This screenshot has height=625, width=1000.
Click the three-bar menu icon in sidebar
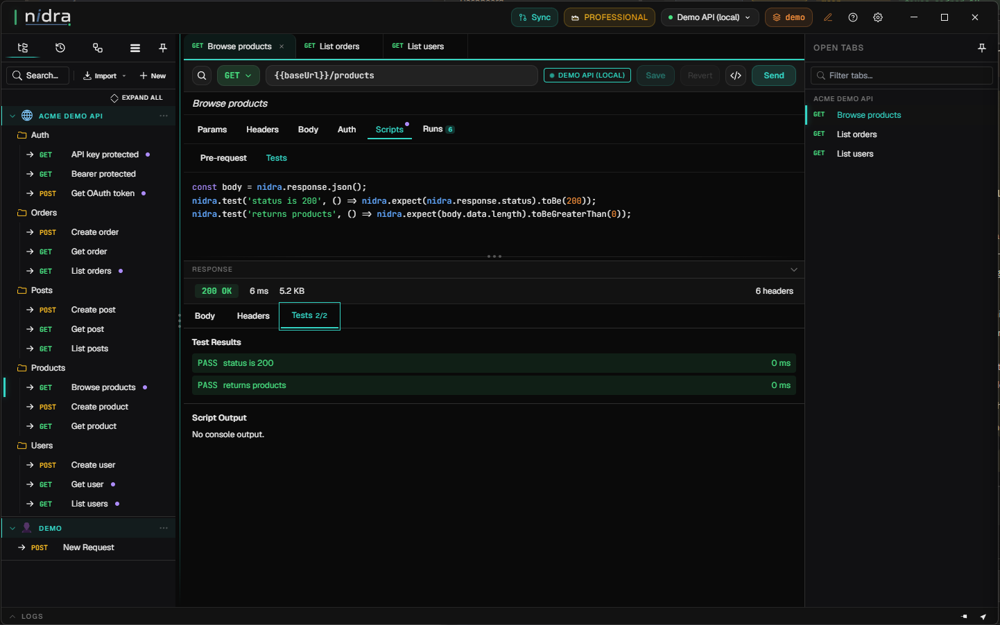point(135,48)
